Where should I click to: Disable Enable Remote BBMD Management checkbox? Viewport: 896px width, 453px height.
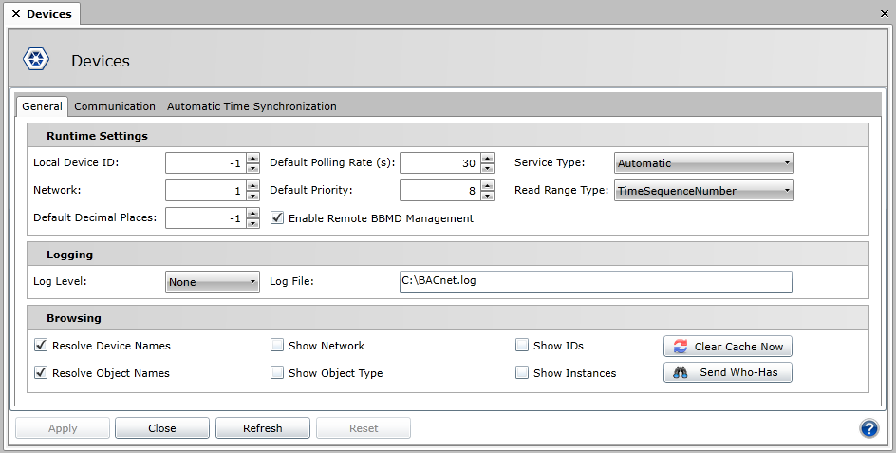tap(278, 218)
